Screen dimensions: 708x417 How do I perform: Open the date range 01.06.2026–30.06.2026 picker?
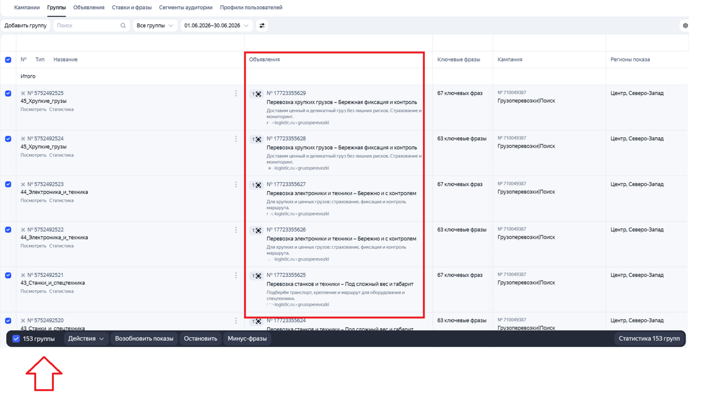point(216,26)
